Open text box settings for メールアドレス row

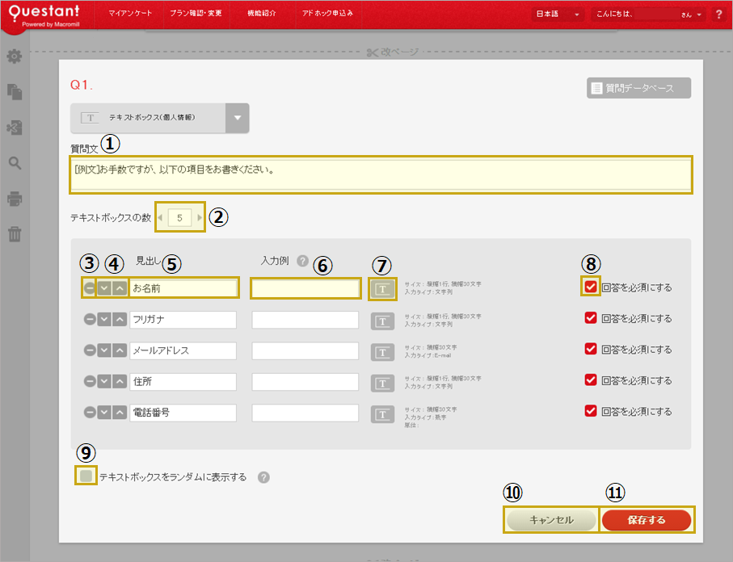tap(382, 350)
